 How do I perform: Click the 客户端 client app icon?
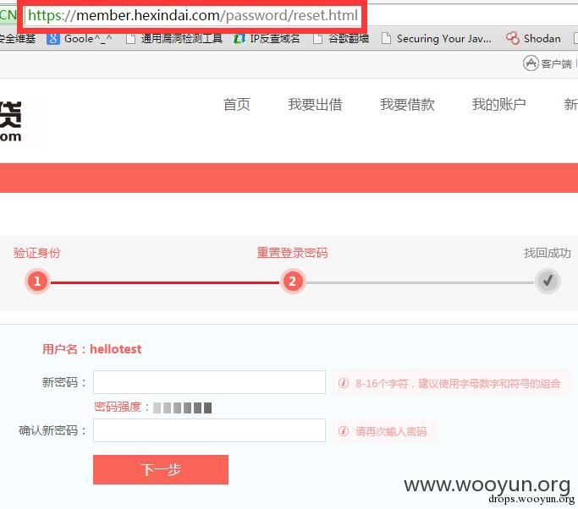pos(531,63)
